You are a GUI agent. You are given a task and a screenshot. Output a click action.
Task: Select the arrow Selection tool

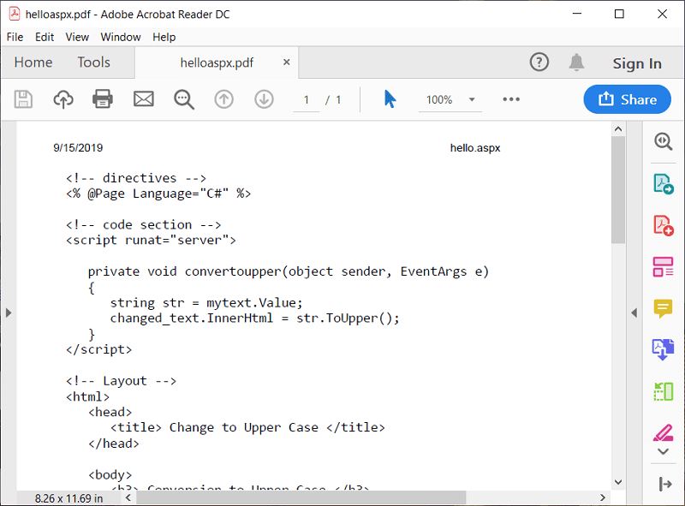(390, 99)
